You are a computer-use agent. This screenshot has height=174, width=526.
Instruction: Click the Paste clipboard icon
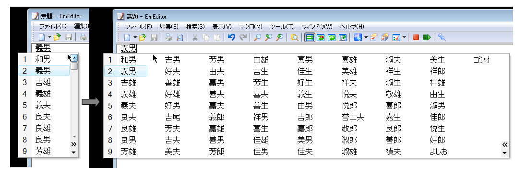click(x=217, y=37)
